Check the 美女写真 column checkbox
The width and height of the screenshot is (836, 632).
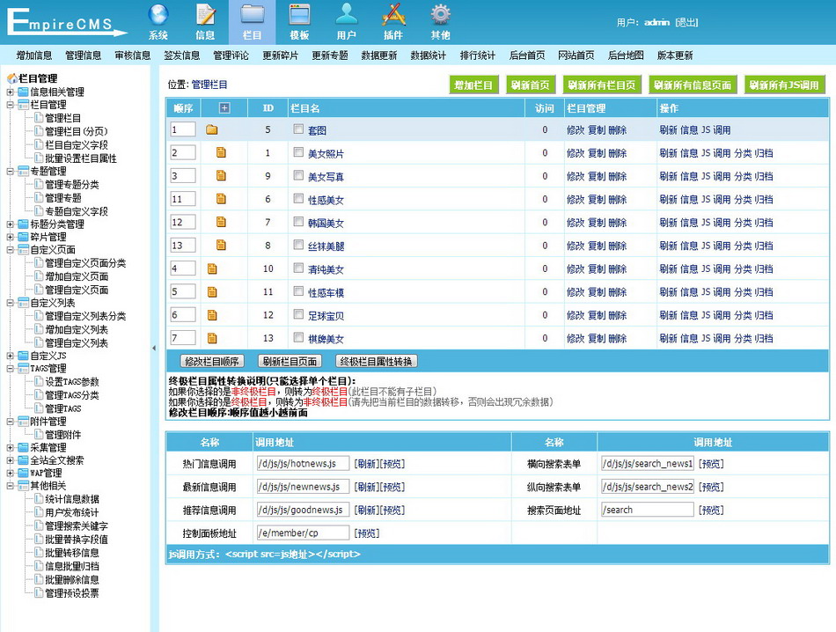pos(298,175)
